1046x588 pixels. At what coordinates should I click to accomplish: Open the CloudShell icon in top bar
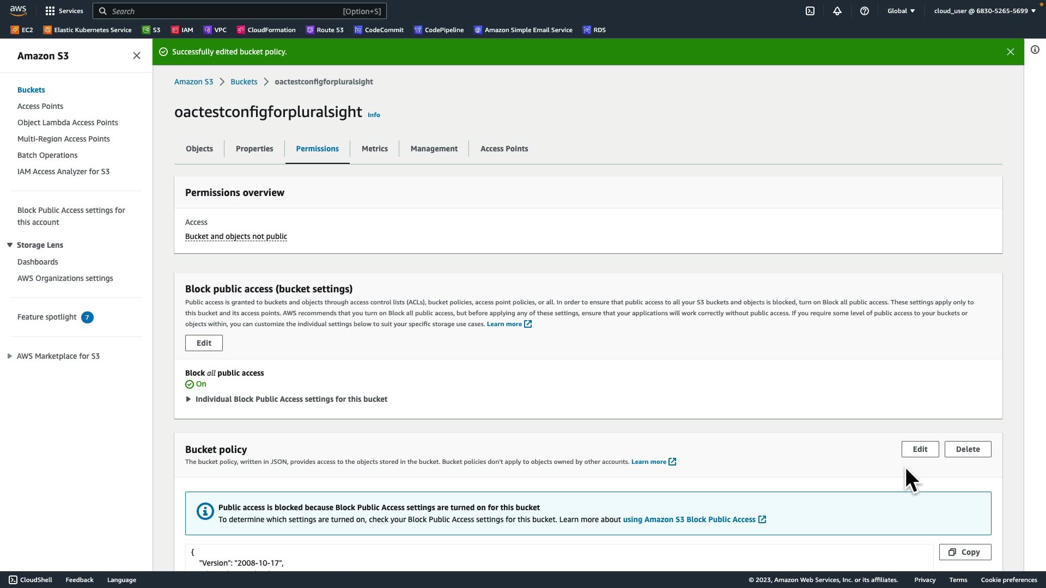point(810,11)
